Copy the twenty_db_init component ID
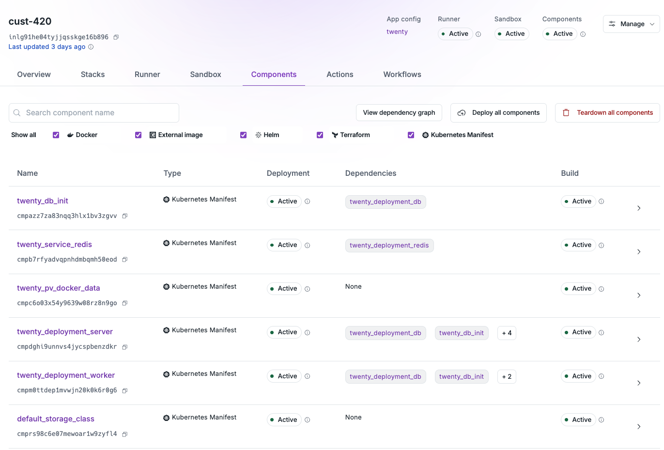Image resolution: width=664 pixels, height=450 pixels. pos(124,216)
